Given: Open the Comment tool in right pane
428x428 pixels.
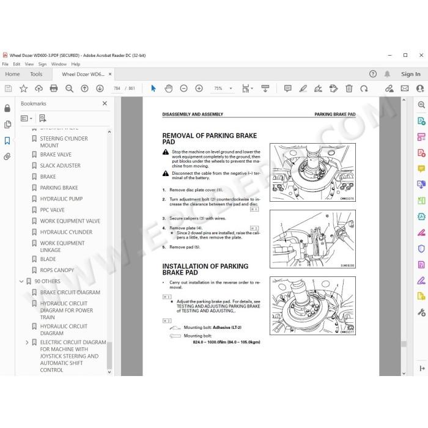Looking at the screenshot, I should (x=421, y=169).
